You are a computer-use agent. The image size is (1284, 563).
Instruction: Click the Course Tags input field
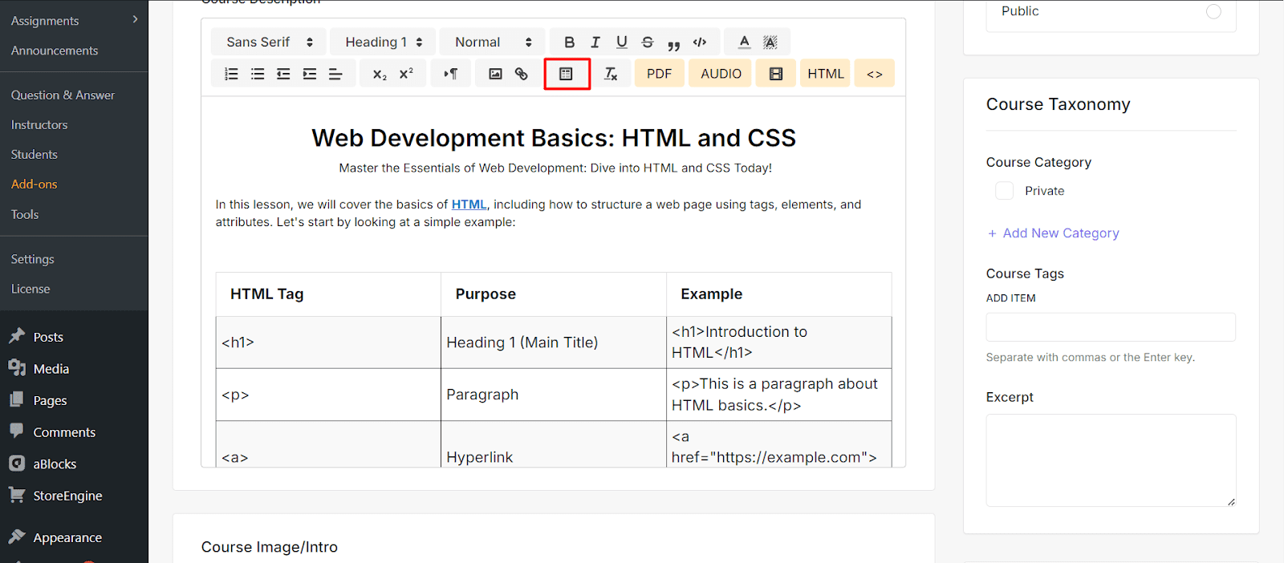(x=1110, y=327)
